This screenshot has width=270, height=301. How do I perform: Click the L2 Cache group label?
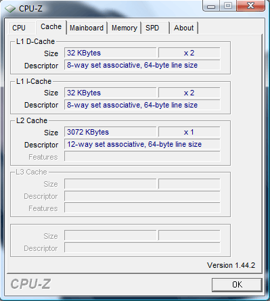click(32, 120)
